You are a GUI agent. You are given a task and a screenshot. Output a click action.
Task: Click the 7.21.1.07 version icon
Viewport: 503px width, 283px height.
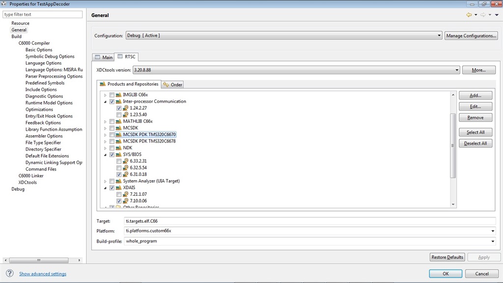125,194
